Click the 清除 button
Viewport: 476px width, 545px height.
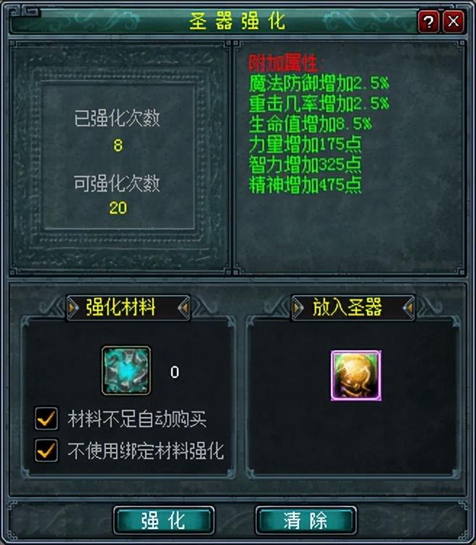coord(305,521)
